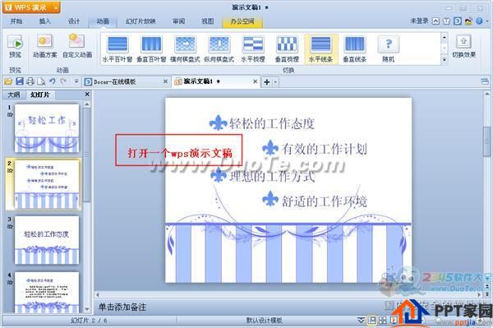Open the 设计 ribbon tab
The image size is (493, 328).
(x=74, y=21)
